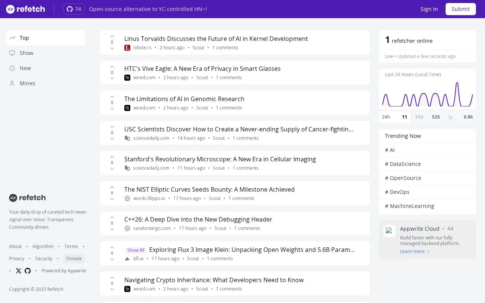Upvote the NIST Elliptic Curves Seeds Bounty story
This screenshot has width=485, height=303.
[x=112, y=187]
